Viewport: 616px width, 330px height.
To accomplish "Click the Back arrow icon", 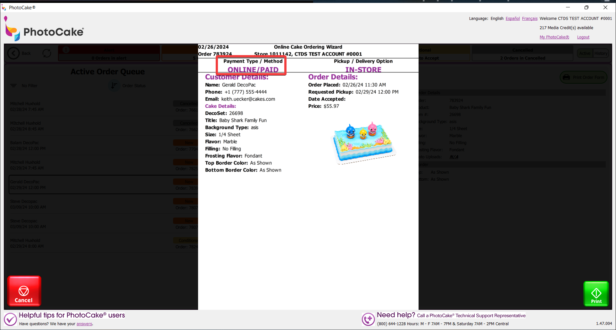I will (x=13, y=53).
